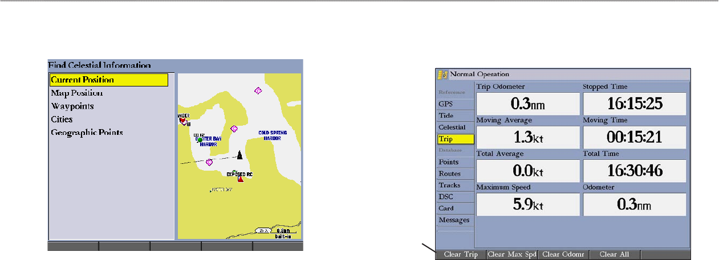The image size is (719, 260).
Task: Click the Clear Odomr button
Action: point(563,255)
